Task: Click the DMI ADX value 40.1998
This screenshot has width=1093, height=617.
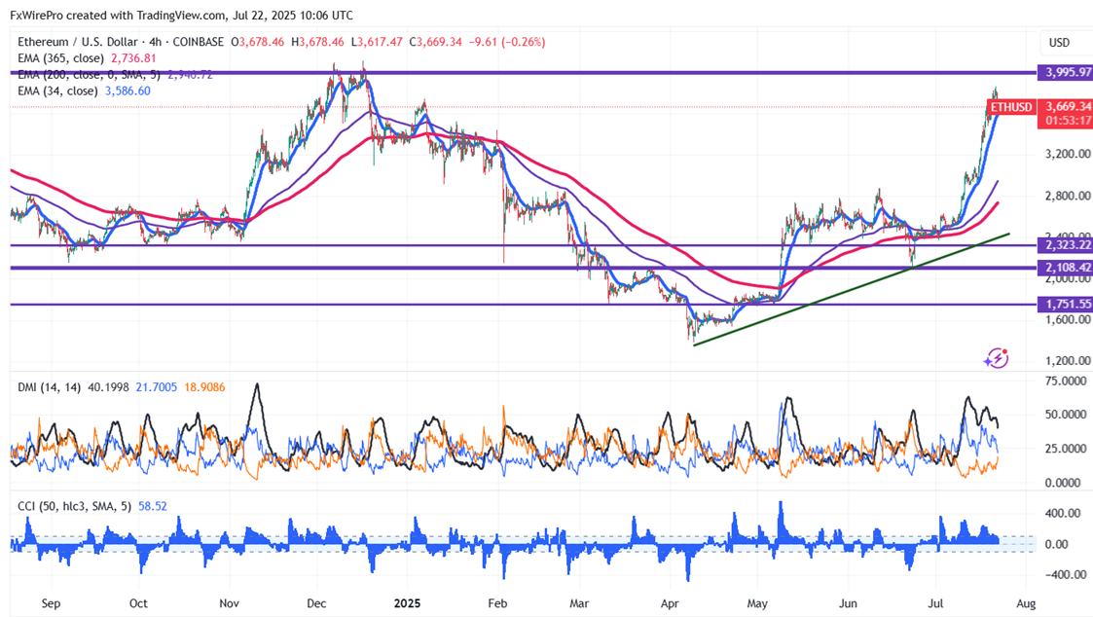Action: (x=108, y=387)
